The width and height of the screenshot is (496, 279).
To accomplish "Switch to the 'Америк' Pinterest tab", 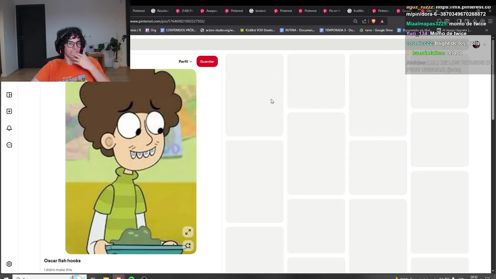I will point(209,11).
